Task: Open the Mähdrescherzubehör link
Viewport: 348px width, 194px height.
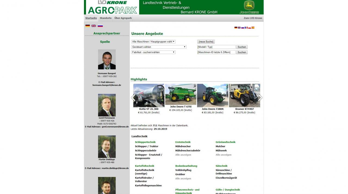Action: tap(188, 151)
